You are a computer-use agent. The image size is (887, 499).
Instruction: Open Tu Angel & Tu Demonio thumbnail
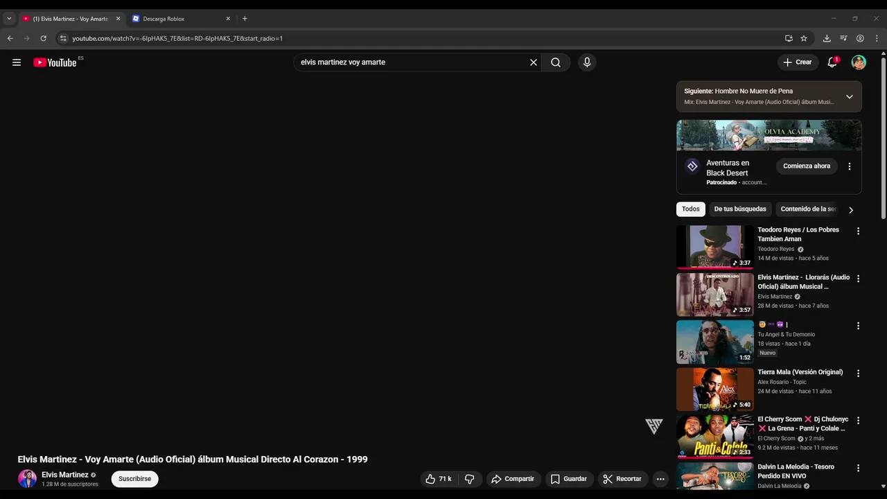click(715, 342)
